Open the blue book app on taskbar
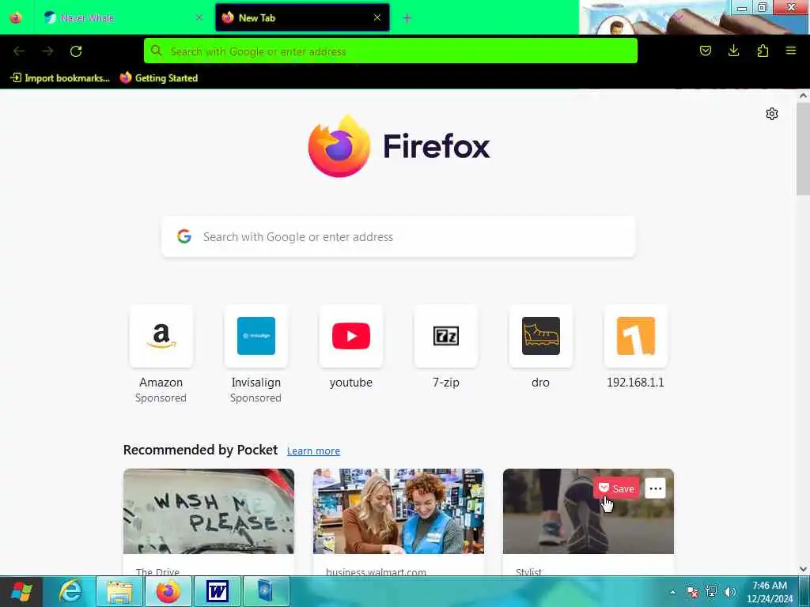810x607 pixels. click(266, 591)
